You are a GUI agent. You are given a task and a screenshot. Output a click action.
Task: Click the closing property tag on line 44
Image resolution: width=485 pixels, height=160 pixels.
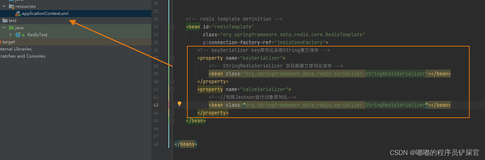pos(213,113)
